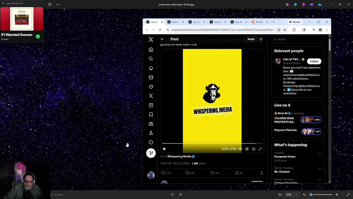Open the Dawes album art in Spotify widget
Screen dimensions: 353x199
pyautogui.click(x=22, y=19)
